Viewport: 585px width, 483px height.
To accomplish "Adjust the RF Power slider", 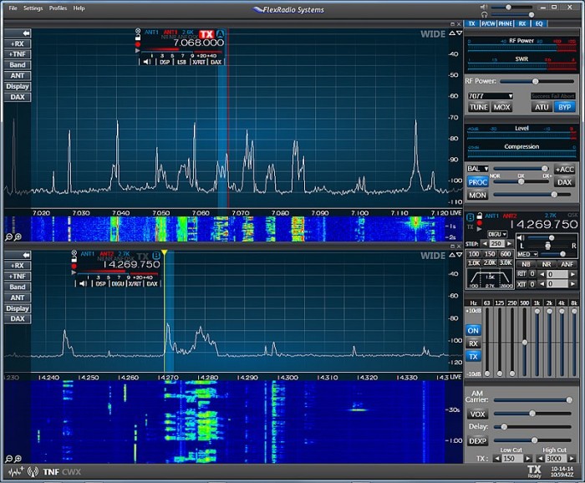I will click(x=537, y=81).
